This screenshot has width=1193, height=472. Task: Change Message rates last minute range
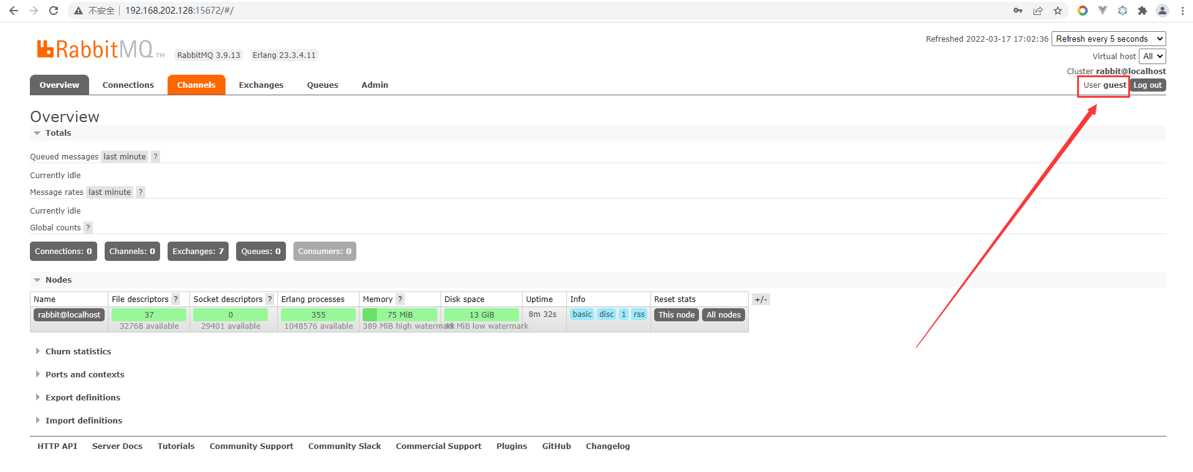pyautogui.click(x=110, y=192)
